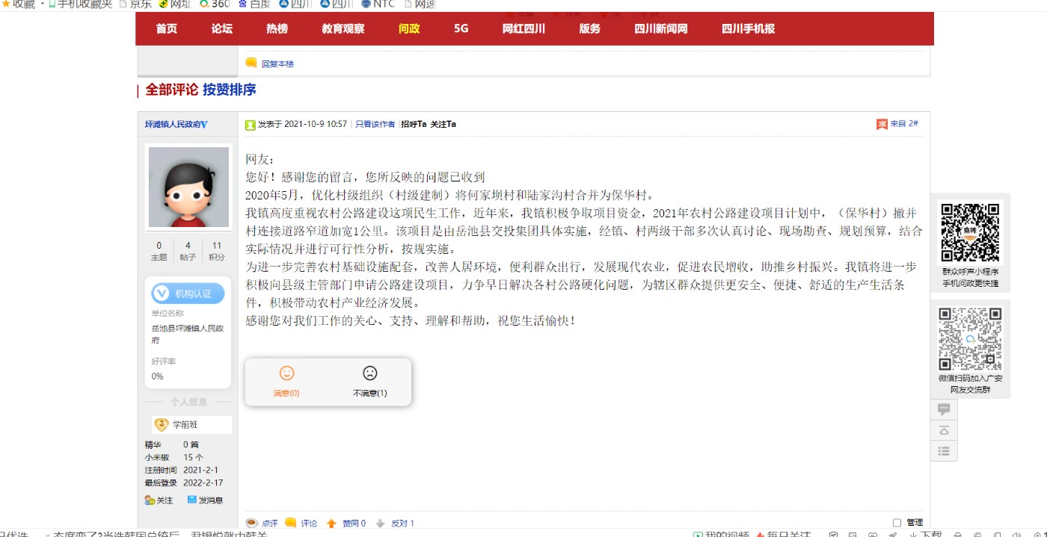Image resolution: width=1047 pixels, height=537 pixels.
Task: Click the 招呼Ta link
Action: 414,125
